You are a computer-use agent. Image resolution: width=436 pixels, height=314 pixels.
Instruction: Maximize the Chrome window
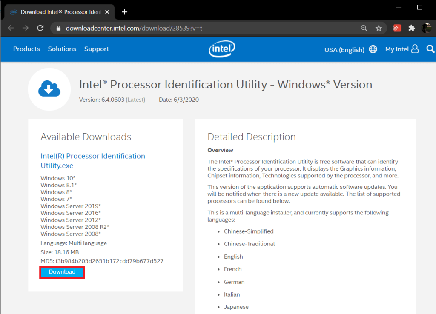pos(419,7)
